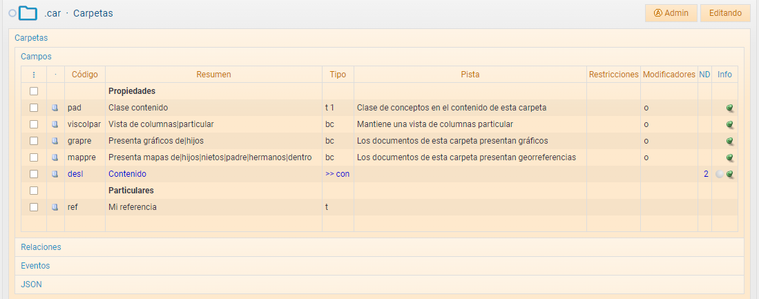The width and height of the screenshot is (759, 299).
Task: Click the document icon beside the ref field
Action: point(55,207)
